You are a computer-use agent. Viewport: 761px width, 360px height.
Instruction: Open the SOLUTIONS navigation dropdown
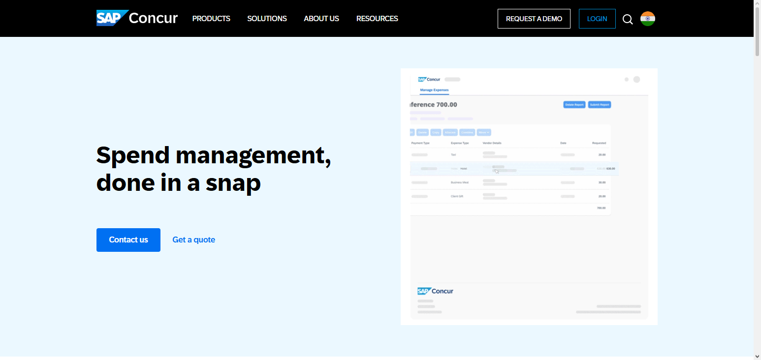267,19
